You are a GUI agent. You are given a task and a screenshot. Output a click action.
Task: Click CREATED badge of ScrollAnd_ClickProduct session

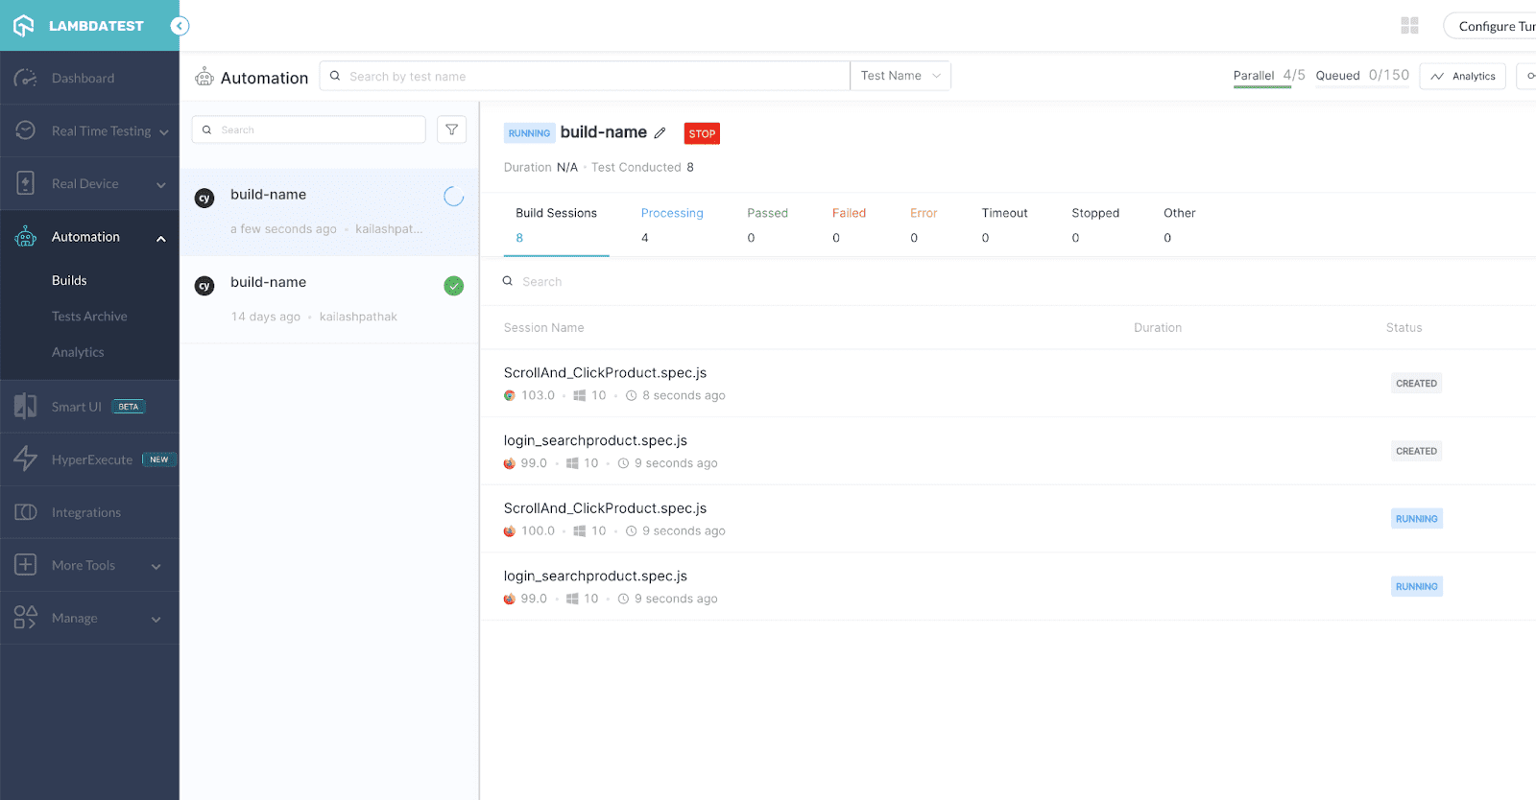pyautogui.click(x=1416, y=384)
